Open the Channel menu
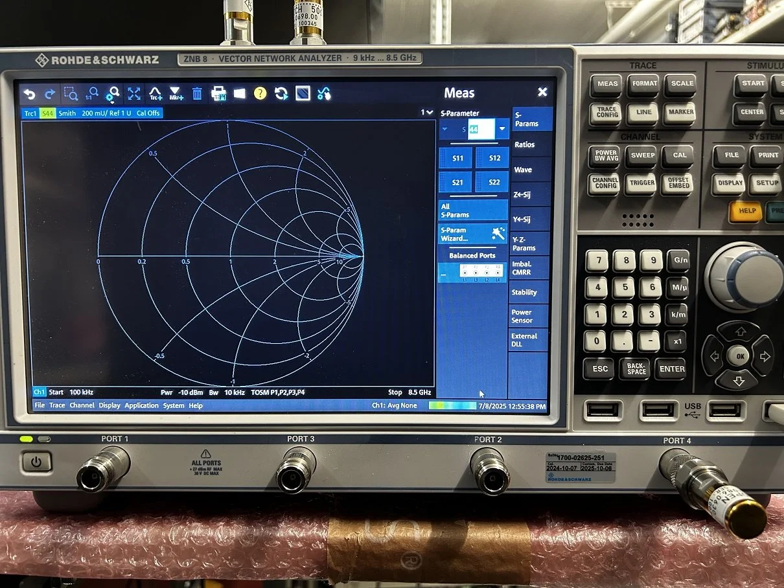Viewport: 784px width, 588px height. point(82,405)
